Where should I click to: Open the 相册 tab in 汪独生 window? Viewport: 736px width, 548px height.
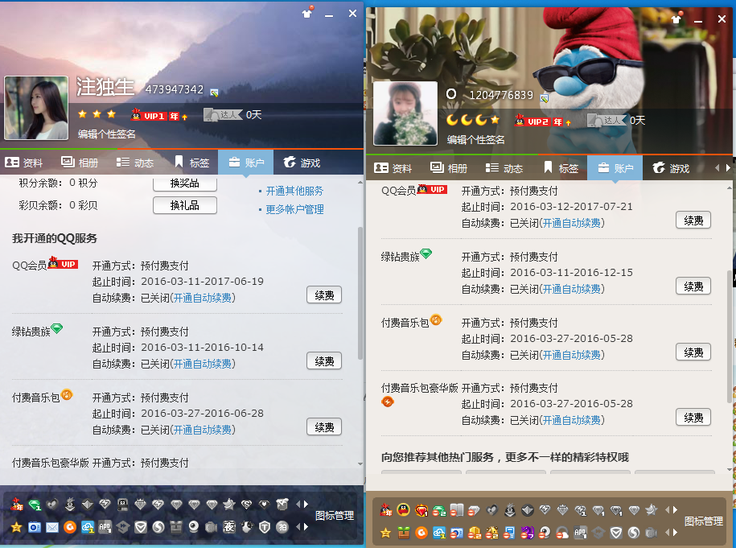point(80,163)
